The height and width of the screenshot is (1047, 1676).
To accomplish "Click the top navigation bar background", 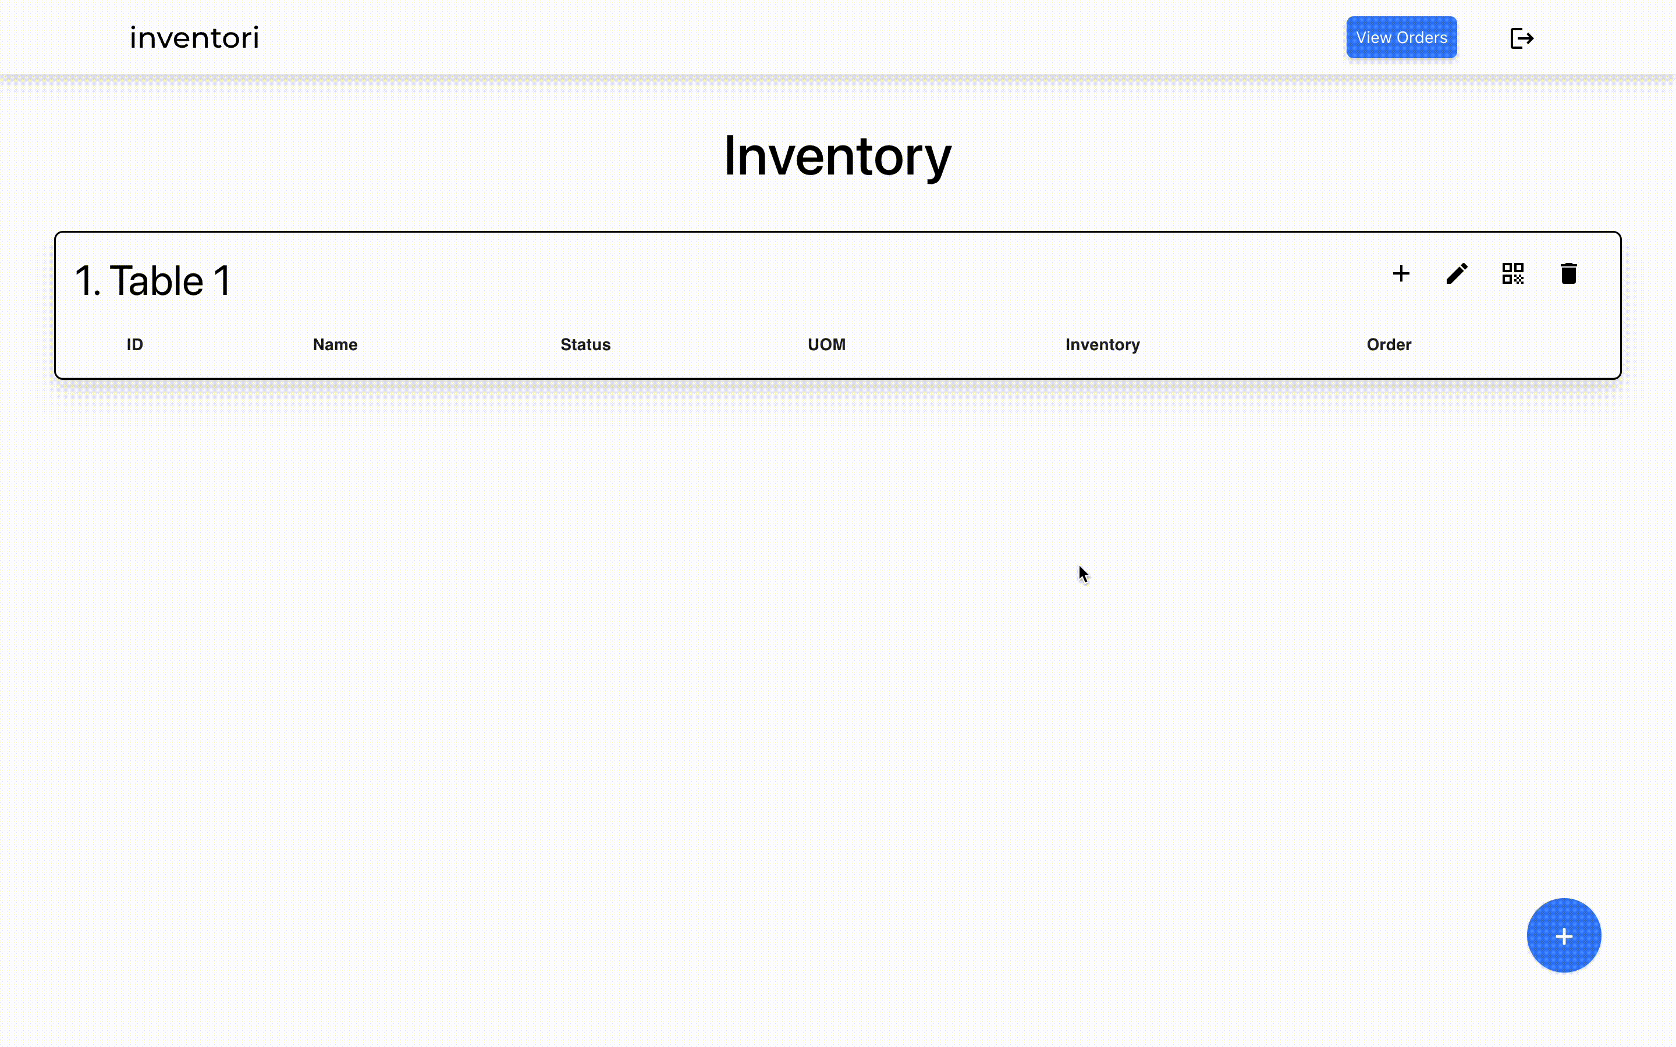I will [x=762, y=37].
